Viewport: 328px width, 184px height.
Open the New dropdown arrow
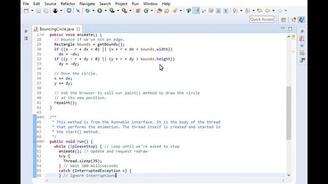point(32,11)
